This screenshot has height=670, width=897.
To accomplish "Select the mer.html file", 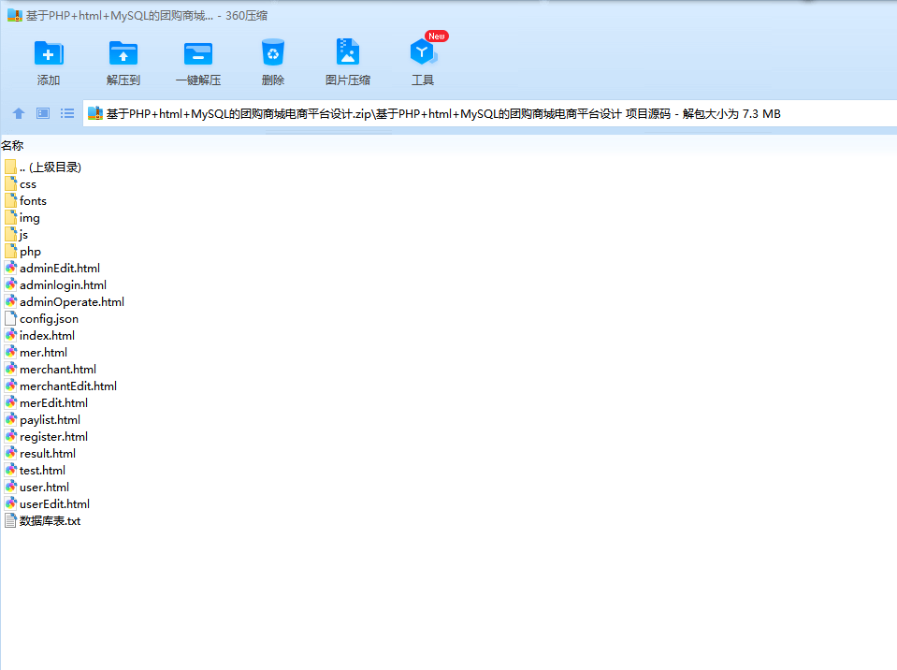I will point(36,353).
